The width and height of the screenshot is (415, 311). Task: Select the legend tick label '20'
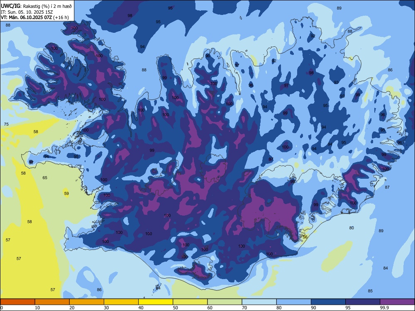pyautogui.click(x=72, y=308)
